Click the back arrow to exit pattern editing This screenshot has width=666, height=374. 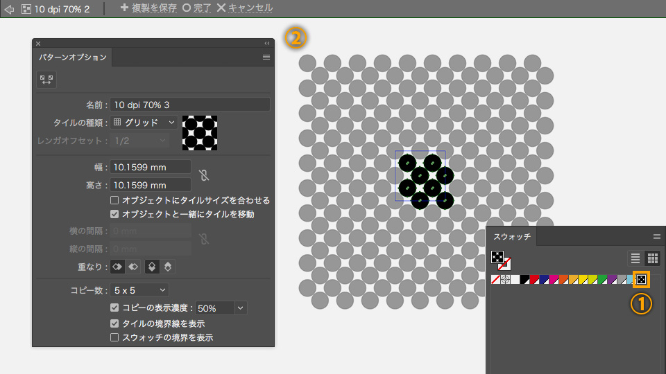pyautogui.click(x=9, y=9)
